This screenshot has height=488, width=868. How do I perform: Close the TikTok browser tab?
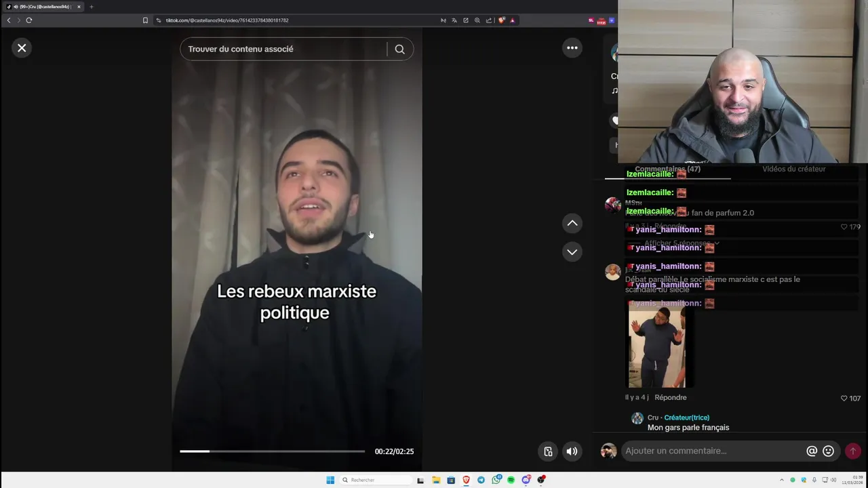point(79,7)
